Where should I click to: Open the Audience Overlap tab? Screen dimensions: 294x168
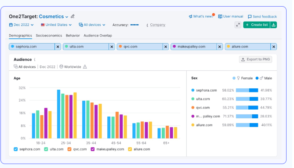98,36
